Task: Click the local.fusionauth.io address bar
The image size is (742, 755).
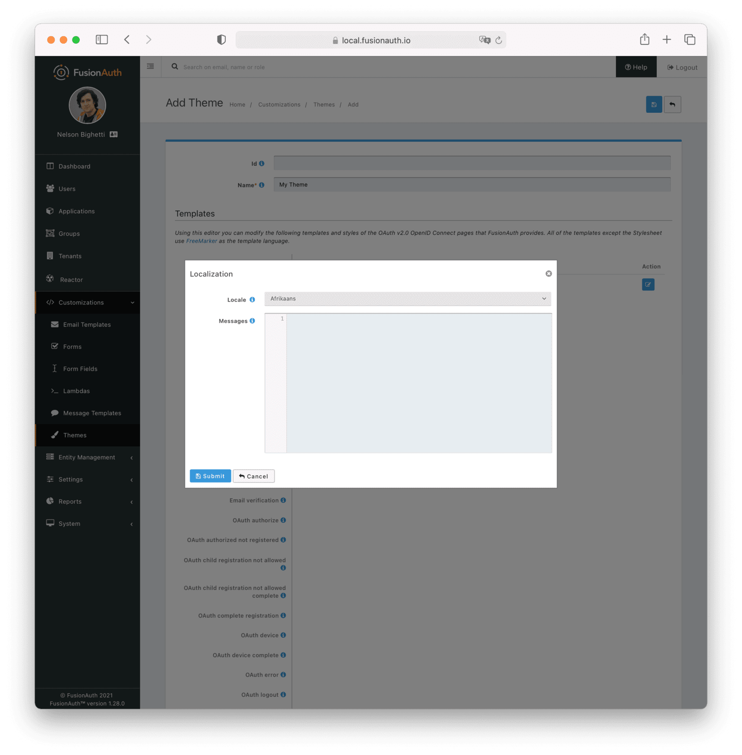Action: (371, 40)
